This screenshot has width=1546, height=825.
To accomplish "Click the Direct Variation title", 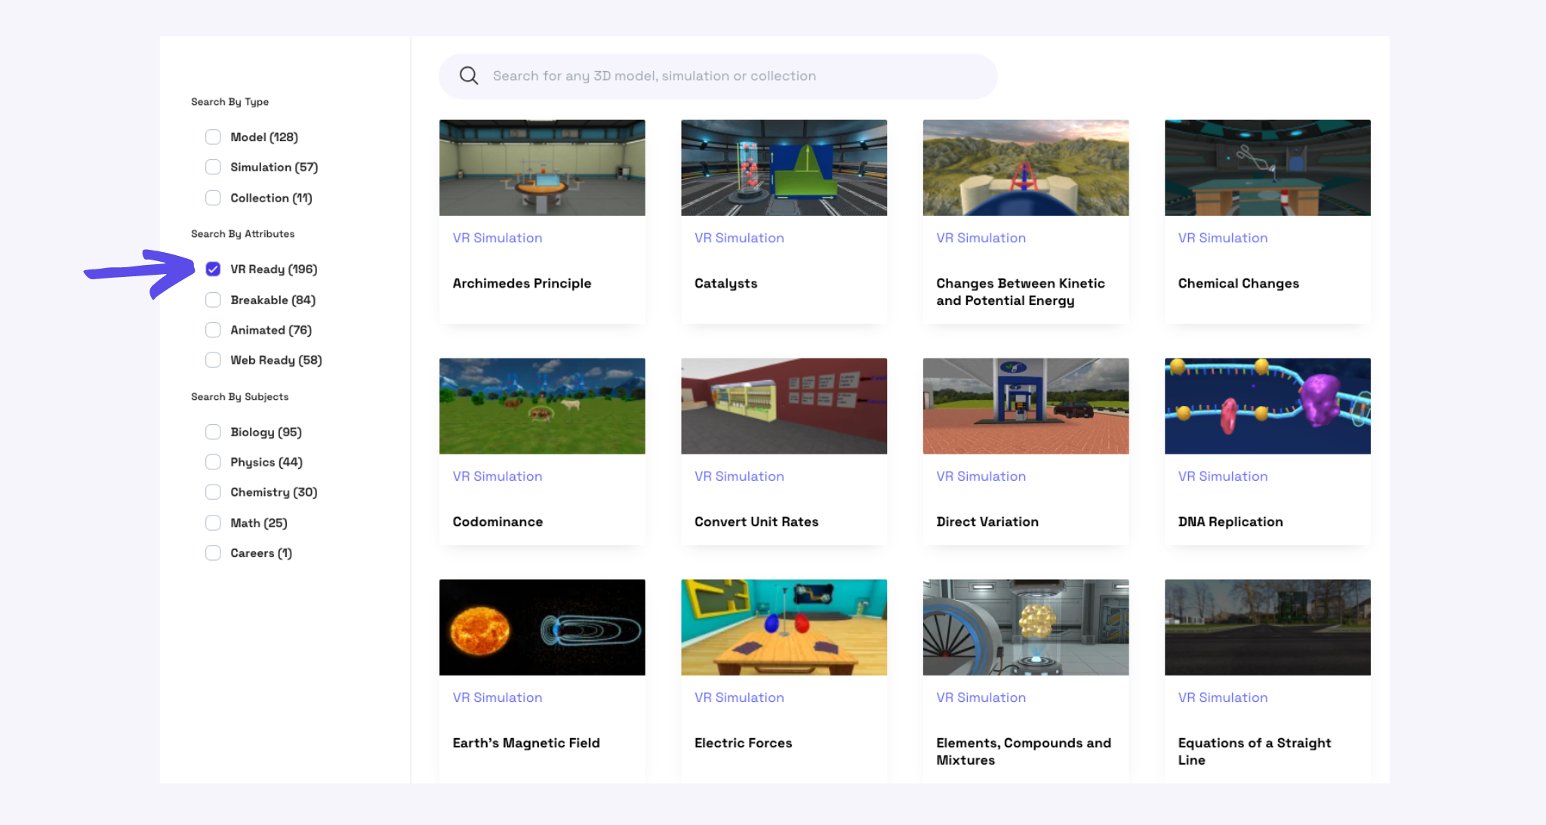I will 987,522.
